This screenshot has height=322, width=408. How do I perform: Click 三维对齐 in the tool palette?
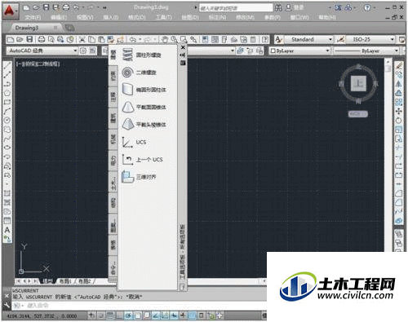[x=140, y=177]
